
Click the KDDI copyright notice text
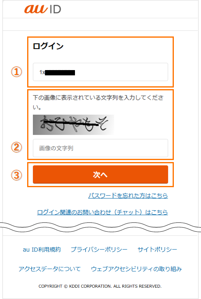[100, 286]
